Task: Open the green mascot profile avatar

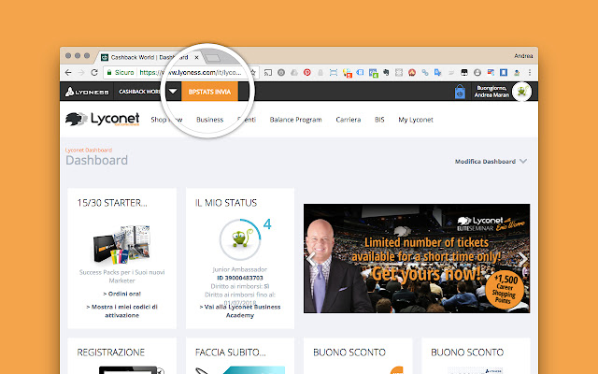Action: pos(521,92)
